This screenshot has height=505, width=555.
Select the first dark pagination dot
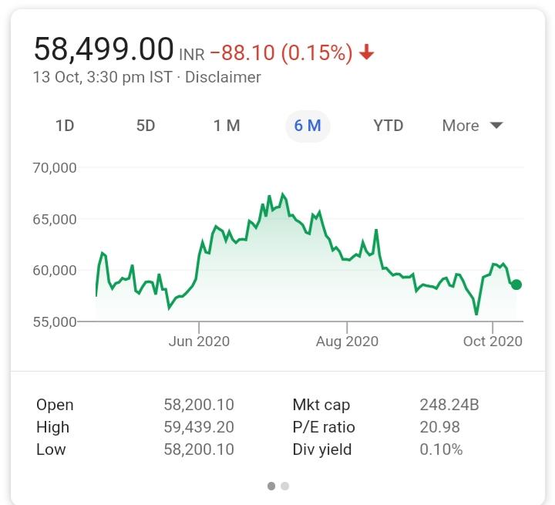tap(271, 486)
